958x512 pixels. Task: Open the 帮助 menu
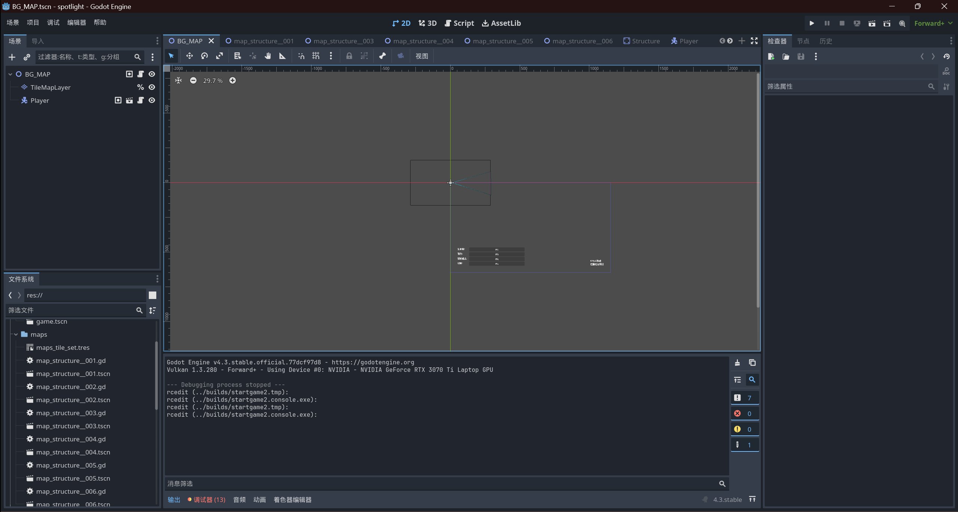(x=100, y=22)
